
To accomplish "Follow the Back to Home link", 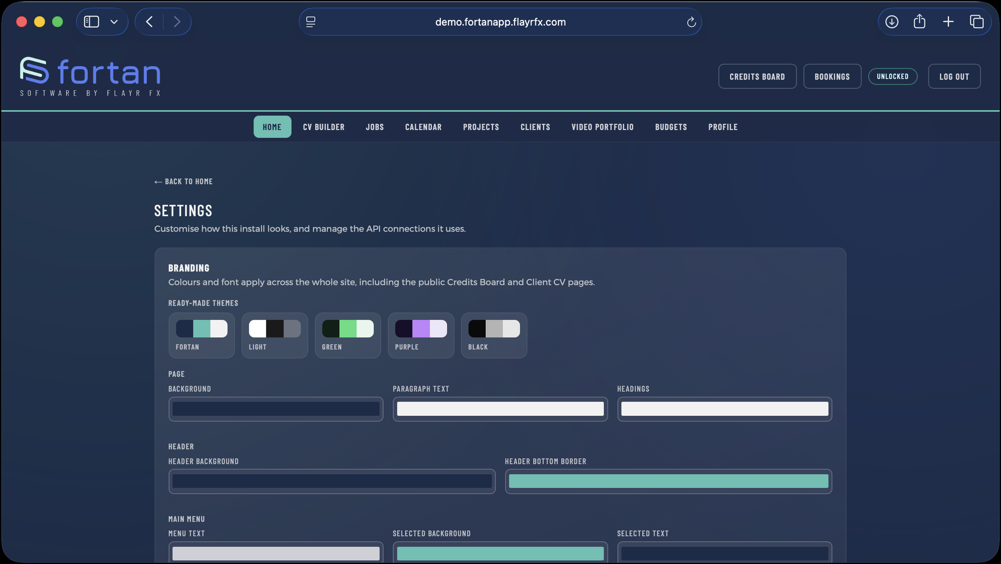I will click(183, 181).
